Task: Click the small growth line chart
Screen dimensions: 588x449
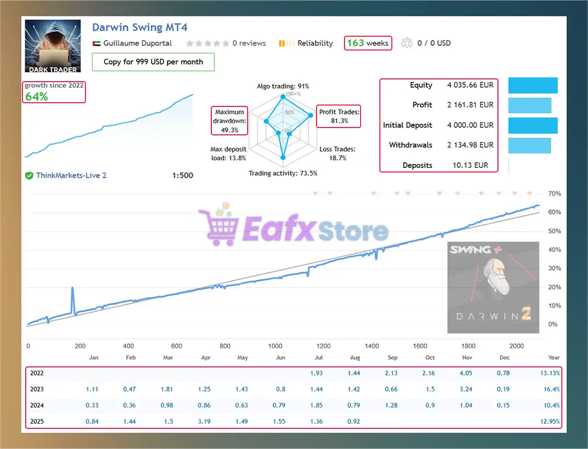Action: point(109,126)
